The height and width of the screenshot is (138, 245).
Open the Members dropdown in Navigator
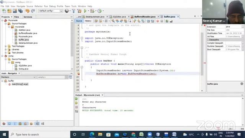[x=18, y=77]
